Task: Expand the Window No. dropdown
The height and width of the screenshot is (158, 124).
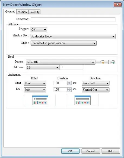Action: coord(73,36)
